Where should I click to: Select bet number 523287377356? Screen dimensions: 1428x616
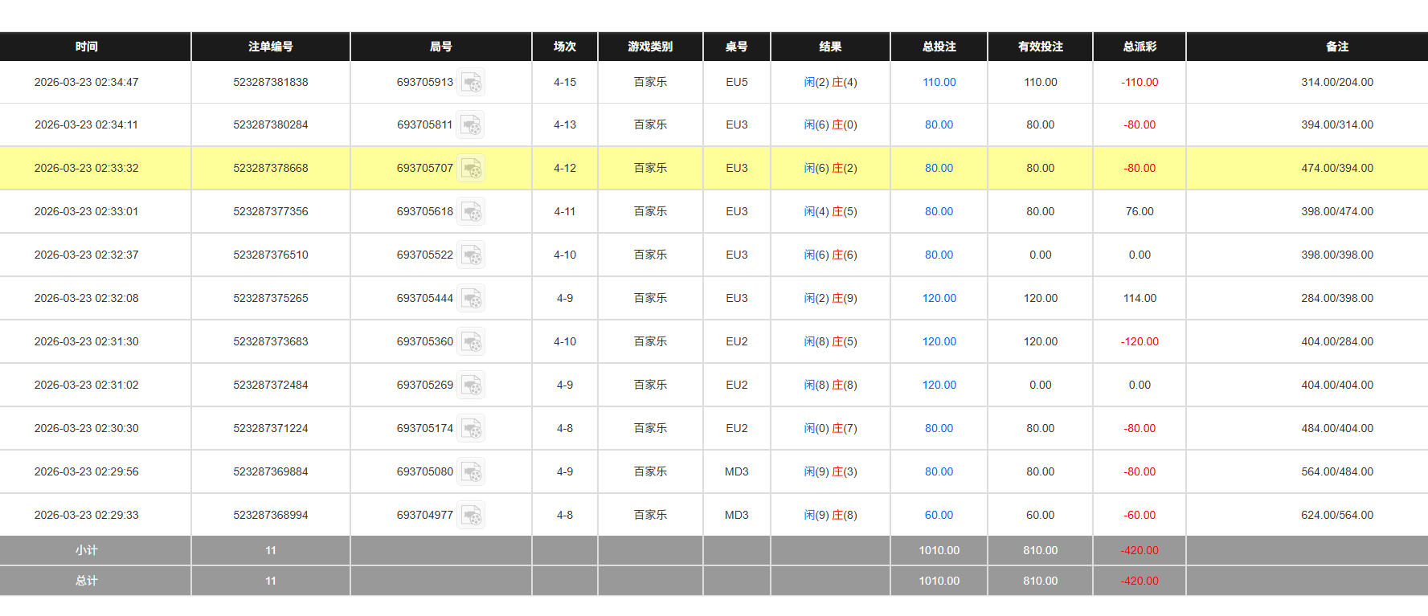[271, 211]
